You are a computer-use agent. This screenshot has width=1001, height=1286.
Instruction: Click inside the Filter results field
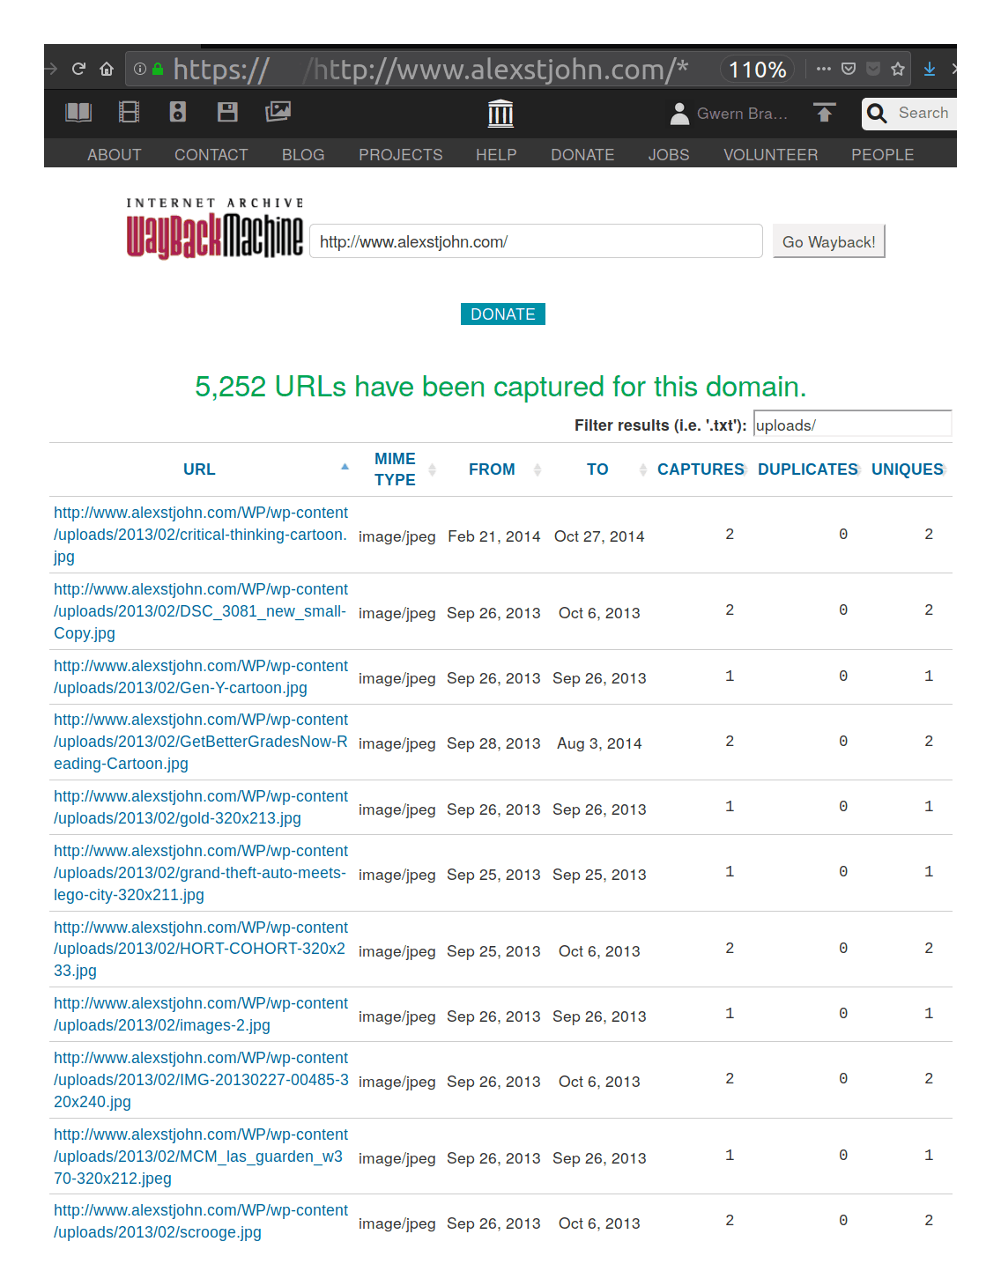851,425
